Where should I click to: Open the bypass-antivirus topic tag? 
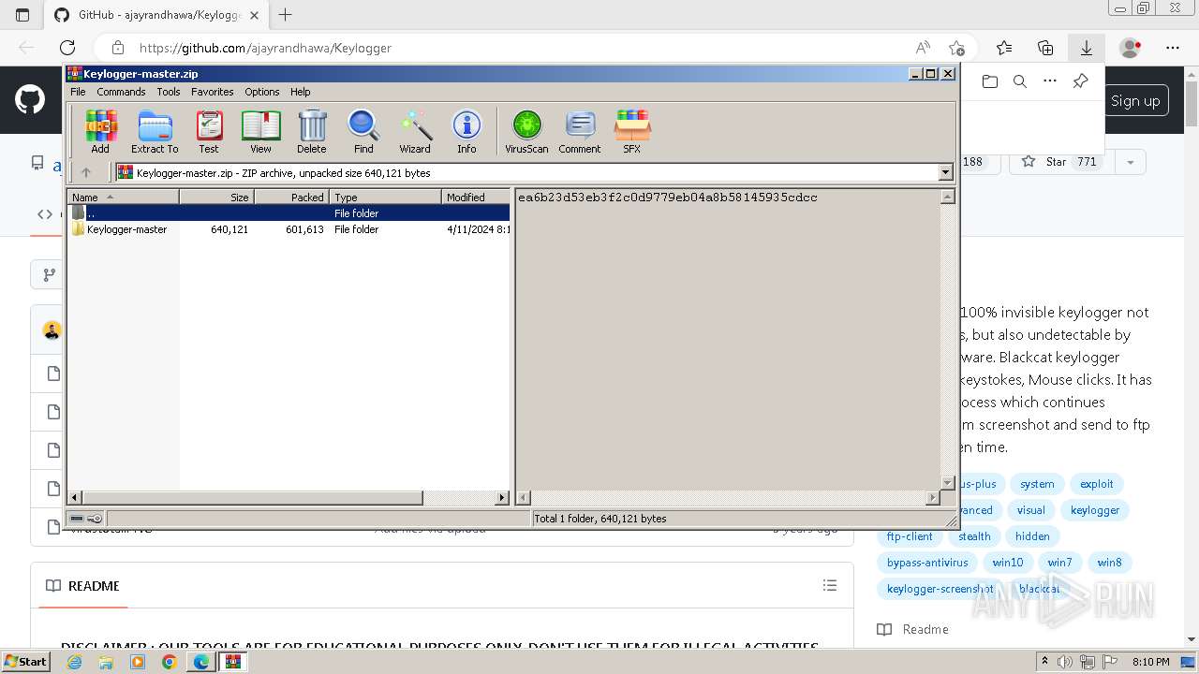coord(927,563)
